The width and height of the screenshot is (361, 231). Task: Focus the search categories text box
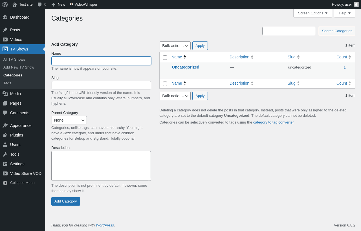289,31
